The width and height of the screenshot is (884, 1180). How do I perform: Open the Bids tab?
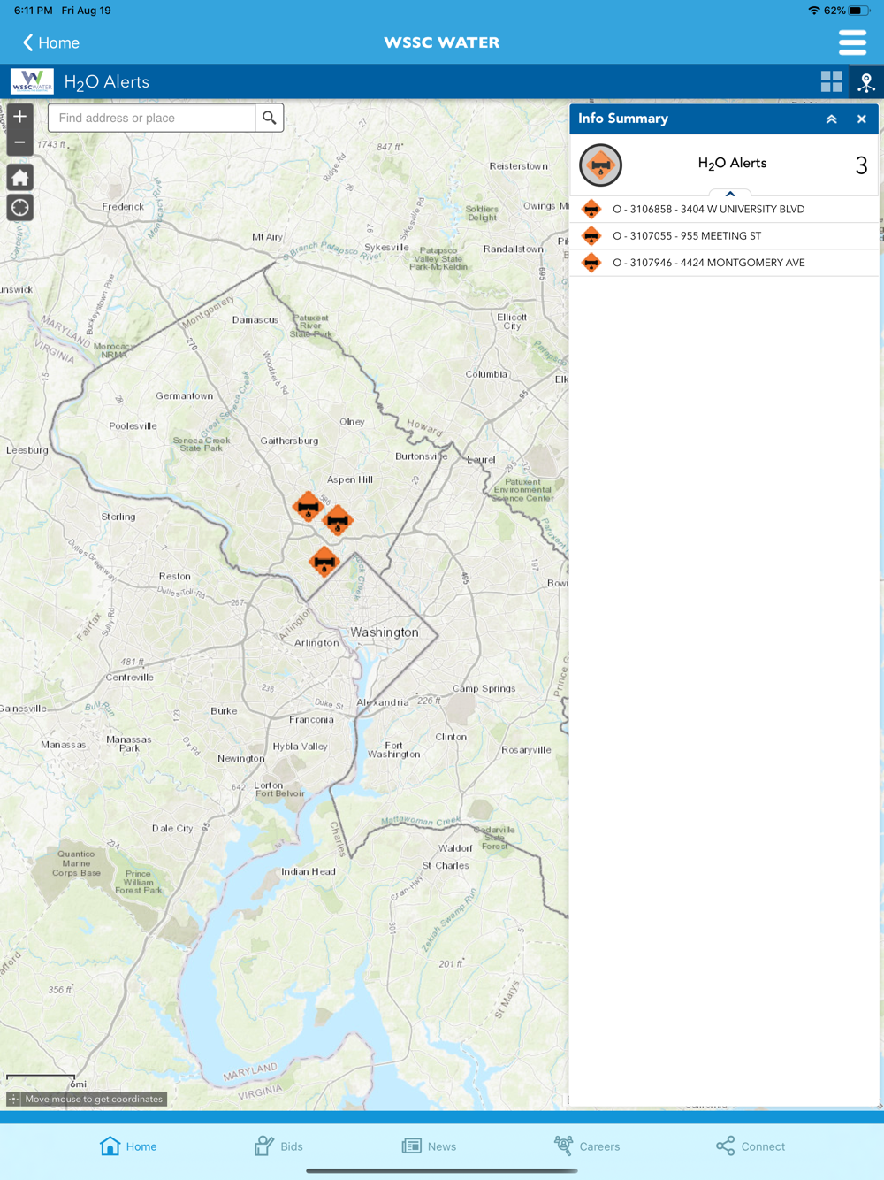[278, 1146]
